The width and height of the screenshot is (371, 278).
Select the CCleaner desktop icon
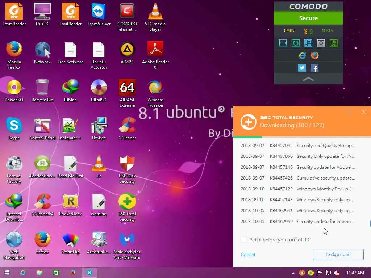pos(127,129)
